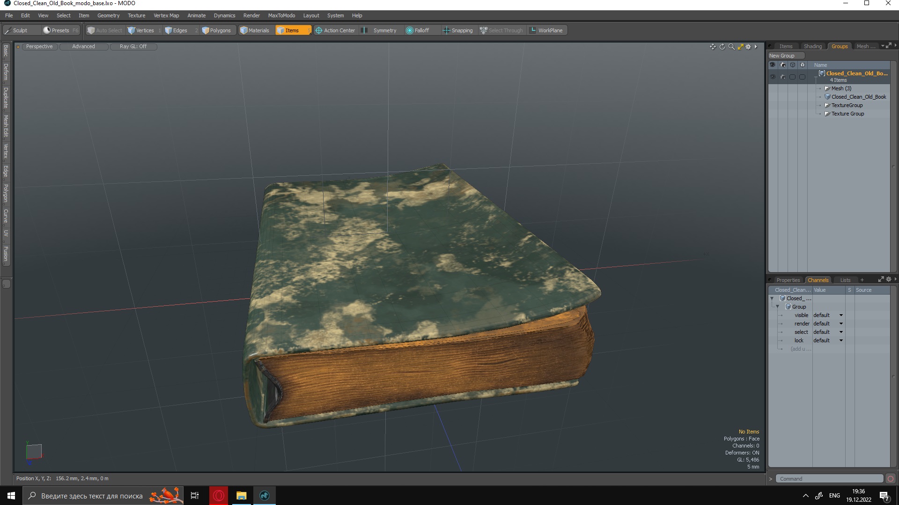Click the viewport zoom magnifier icon
899x505 pixels.
tap(731, 47)
